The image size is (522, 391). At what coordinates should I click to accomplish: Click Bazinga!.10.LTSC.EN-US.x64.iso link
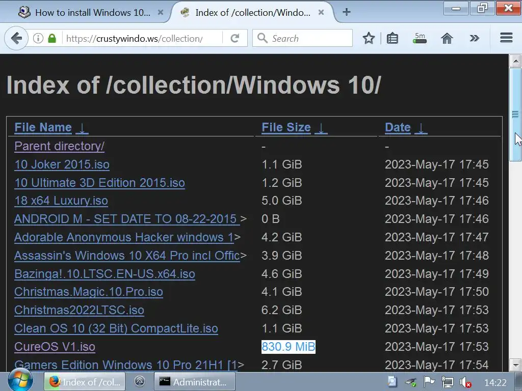pyautogui.click(x=105, y=273)
